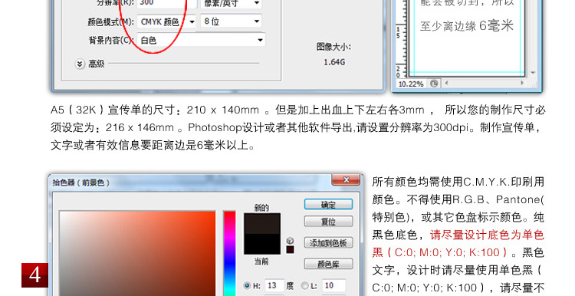Select the H hue radio button
Image resolution: width=575 pixels, height=296 pixels.
pos(247,285)
